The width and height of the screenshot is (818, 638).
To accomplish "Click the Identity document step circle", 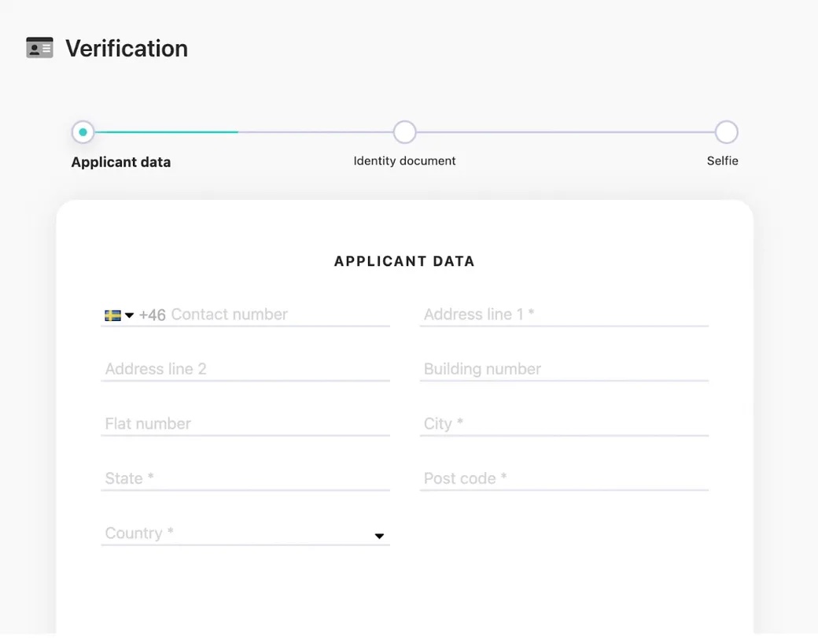I will (x=404, y=131).
